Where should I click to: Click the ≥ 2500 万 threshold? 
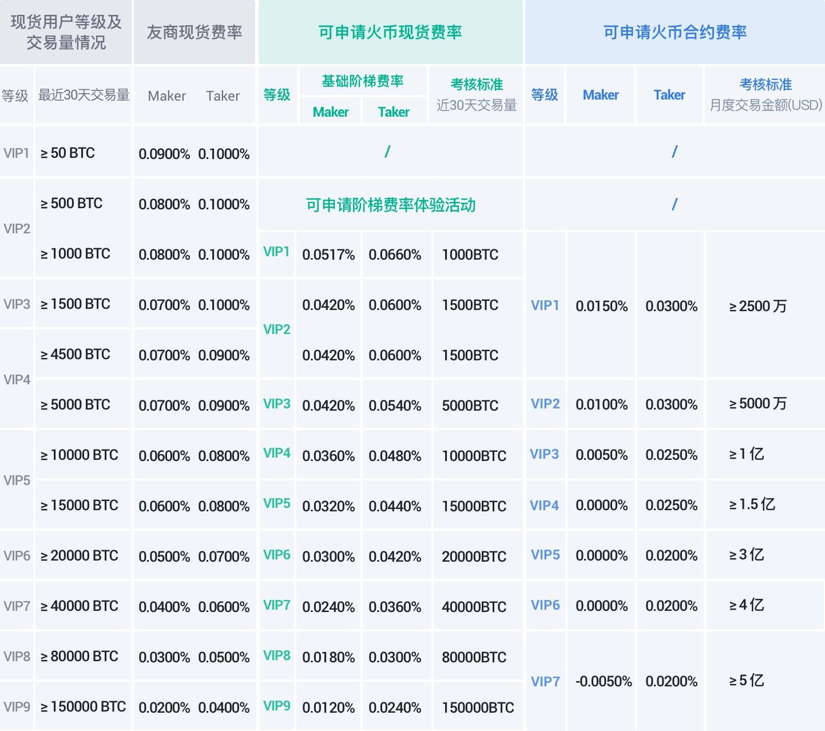click(758, 306)
